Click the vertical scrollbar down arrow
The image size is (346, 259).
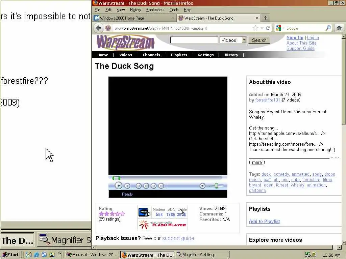[344, 243]
